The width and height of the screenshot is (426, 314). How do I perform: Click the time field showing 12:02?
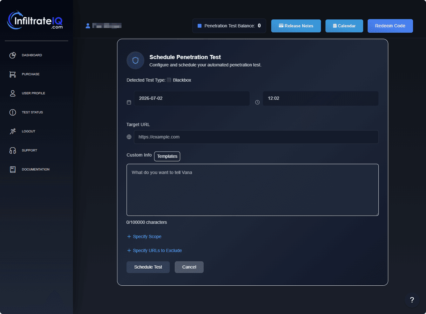point(320,99)
